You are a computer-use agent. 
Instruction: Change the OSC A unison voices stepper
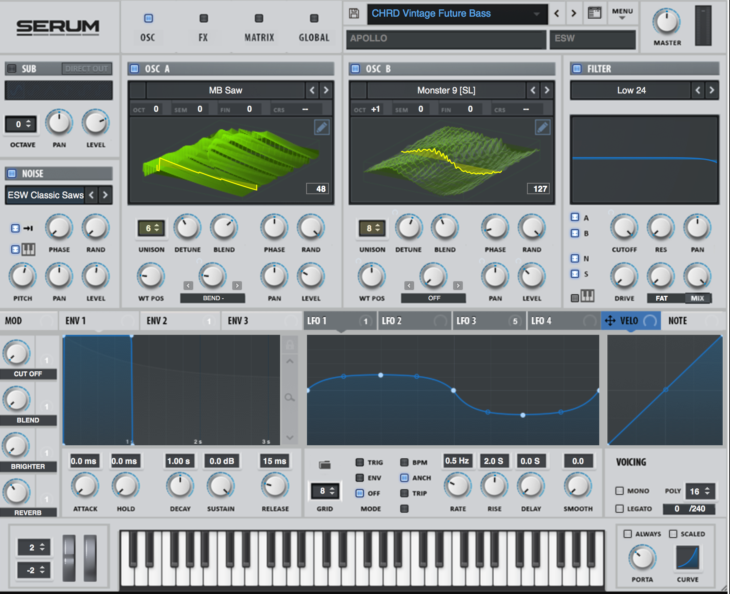click(x=151, y=228)
